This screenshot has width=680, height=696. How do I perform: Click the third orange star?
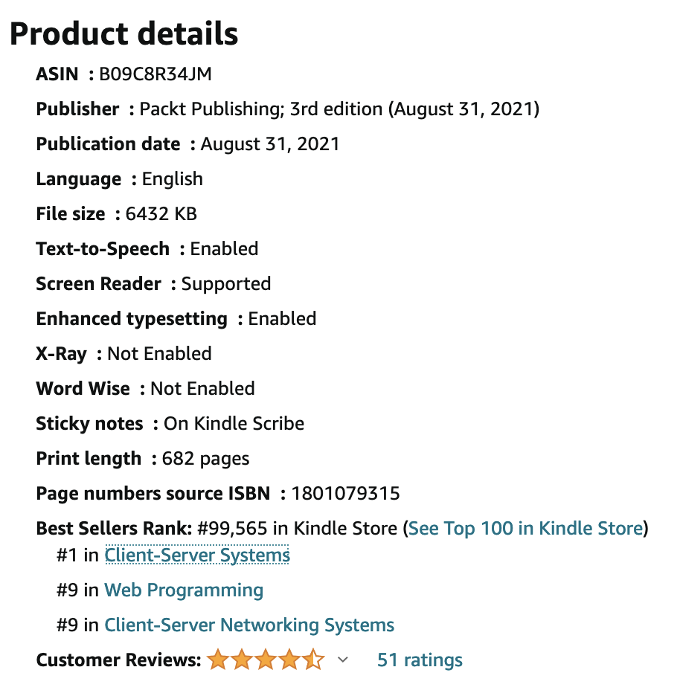tap(266, 659)
